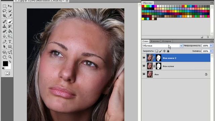Open the Непрозрачность slider arrow
The image size is (215, 121).
[211, 46]
